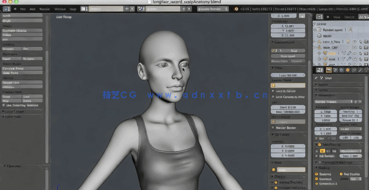Hide cam_n_lites using its eye icon
Image resolution: width=369 pixels, height=190 pixels.
(355, 42)
